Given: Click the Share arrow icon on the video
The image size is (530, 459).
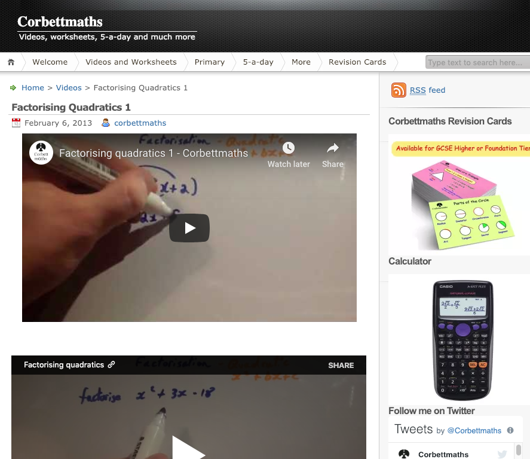Looking at the screenshot, I should click(333, 148).
